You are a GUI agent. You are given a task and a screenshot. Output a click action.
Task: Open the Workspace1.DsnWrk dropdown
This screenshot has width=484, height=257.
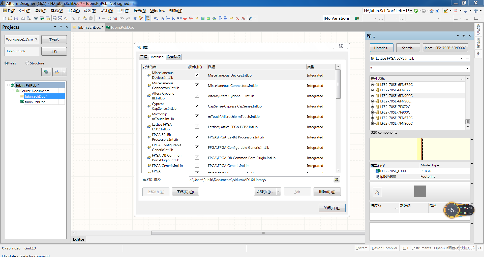coord(36,39)
